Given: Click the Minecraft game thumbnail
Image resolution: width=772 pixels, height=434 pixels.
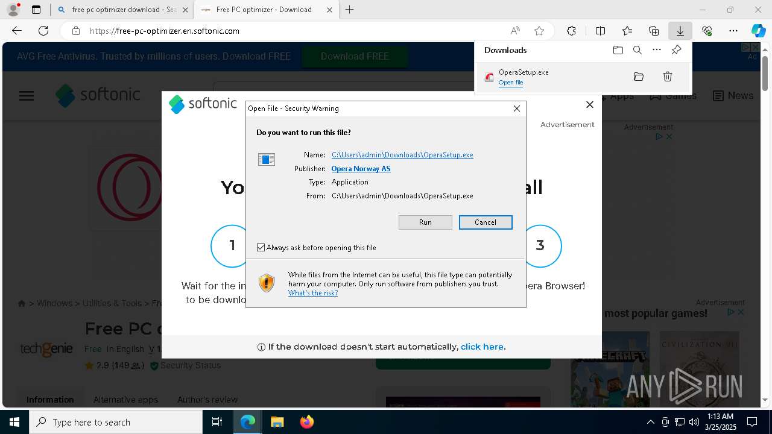Looking at the screenshot, I should pyautogui.click(x=610, y=368).
